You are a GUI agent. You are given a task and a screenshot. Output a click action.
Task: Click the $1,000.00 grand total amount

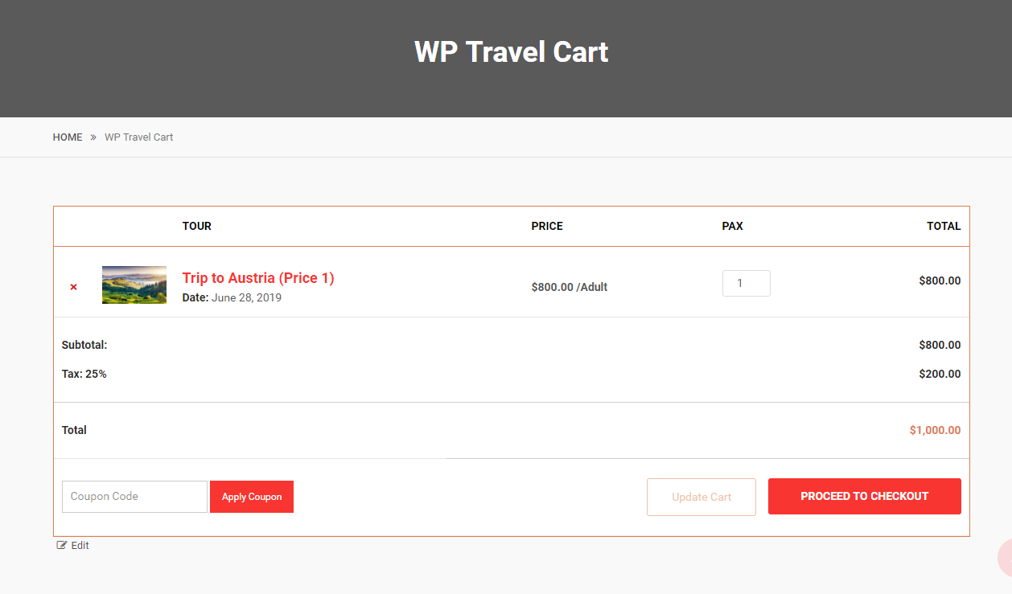935,431
